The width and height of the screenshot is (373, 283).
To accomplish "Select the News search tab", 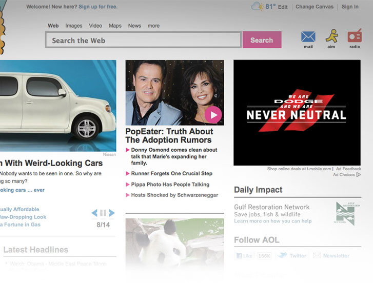I will click(x=134, y=26).
